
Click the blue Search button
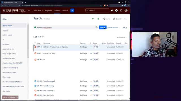[x=103, y=27]
